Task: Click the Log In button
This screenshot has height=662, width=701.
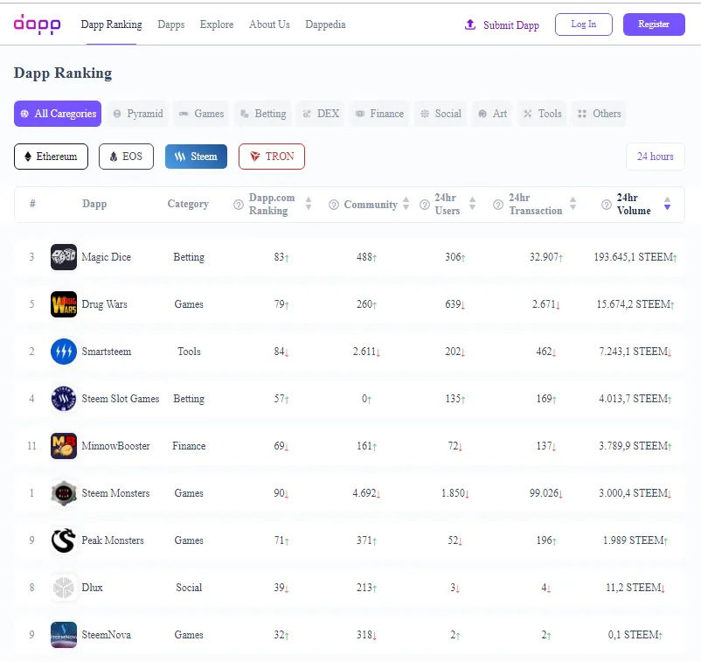Action: click(583, 24)
